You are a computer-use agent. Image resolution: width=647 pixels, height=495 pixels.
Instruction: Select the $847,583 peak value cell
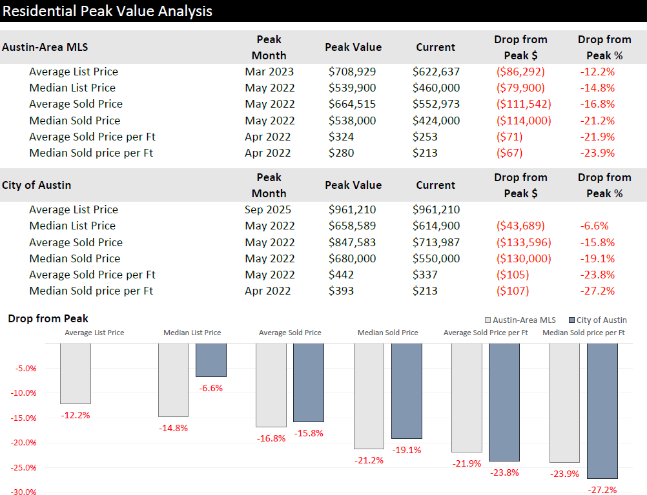tap(352, 242)
